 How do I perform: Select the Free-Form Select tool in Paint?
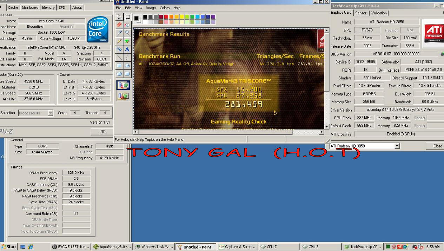pos(119,17)
